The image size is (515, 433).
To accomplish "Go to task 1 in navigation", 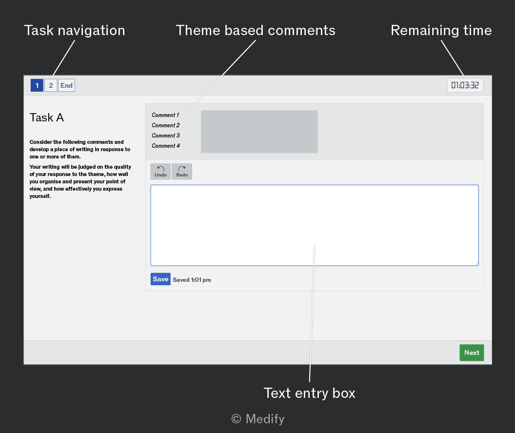I will tap(37, 85).
